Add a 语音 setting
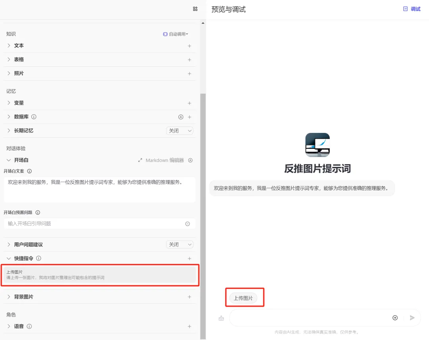This screenshot has width=429, height=340. [189, 327]
